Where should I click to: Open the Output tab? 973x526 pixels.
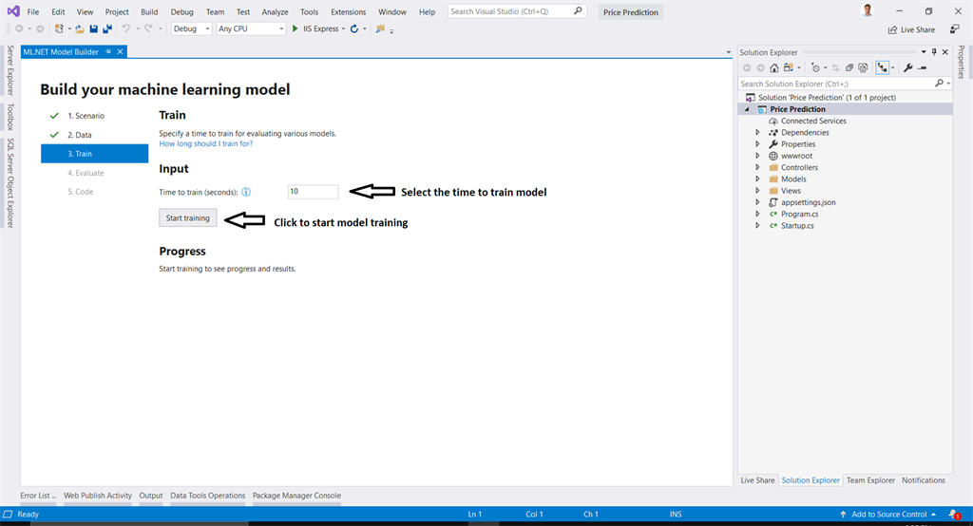click(151, 496)
